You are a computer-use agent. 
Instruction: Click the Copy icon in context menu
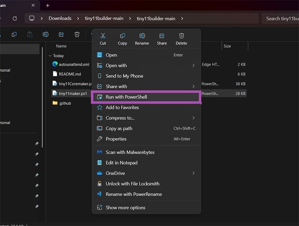122,36
